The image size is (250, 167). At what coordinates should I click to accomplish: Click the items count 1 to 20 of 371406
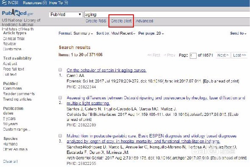(81, 55)
